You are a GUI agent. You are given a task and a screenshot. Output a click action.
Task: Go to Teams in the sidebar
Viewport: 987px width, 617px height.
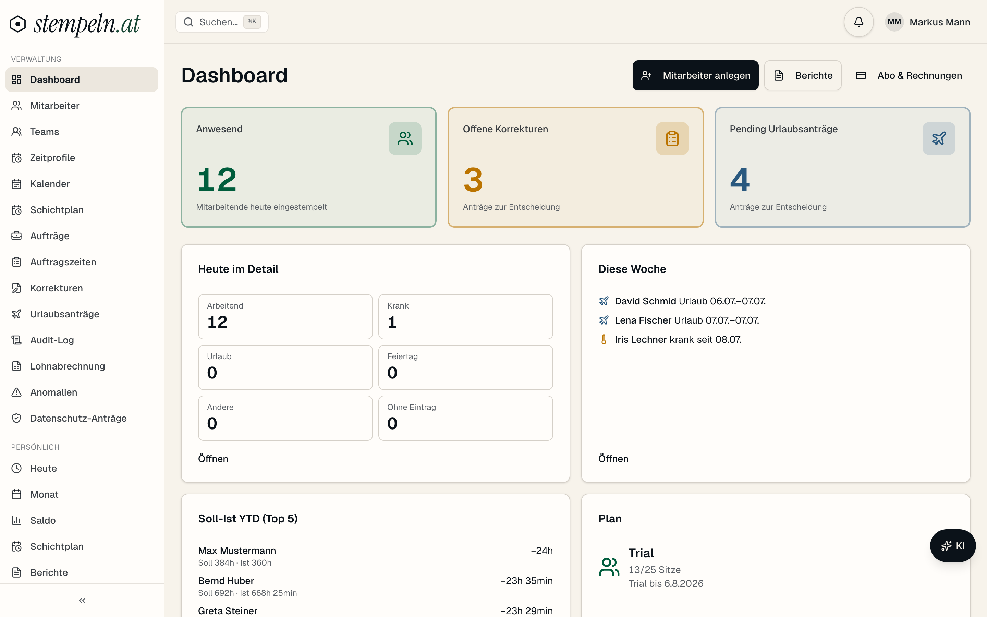point(82,132)
